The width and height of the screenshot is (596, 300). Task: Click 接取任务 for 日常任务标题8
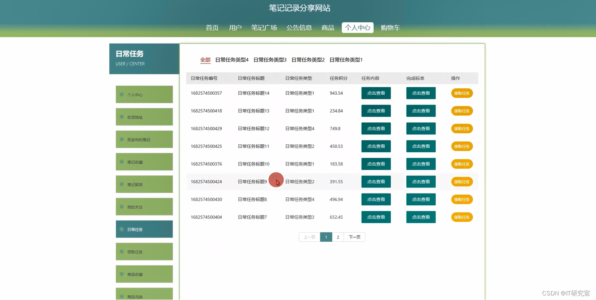(x=462, y=199)
